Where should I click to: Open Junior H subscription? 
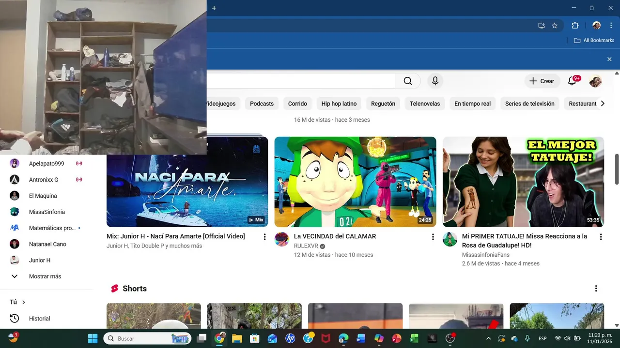(x=46, y=260)
